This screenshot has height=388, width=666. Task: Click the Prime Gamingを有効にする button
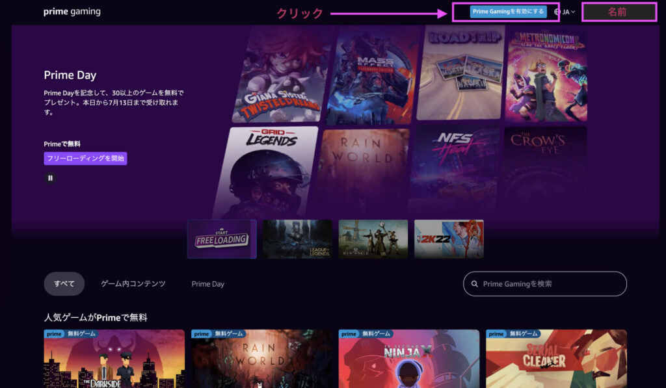[x=508, y=12]
